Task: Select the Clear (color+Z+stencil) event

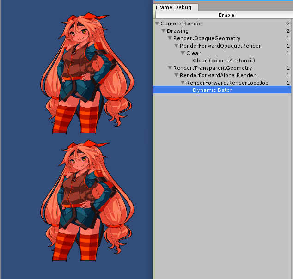Action: point(224,61)
